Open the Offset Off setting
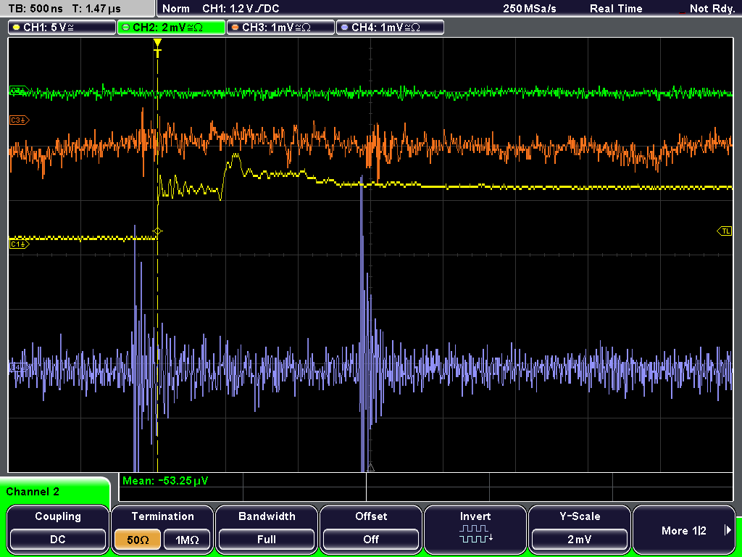This screenshot has width=742, height=557. point(371,528)
